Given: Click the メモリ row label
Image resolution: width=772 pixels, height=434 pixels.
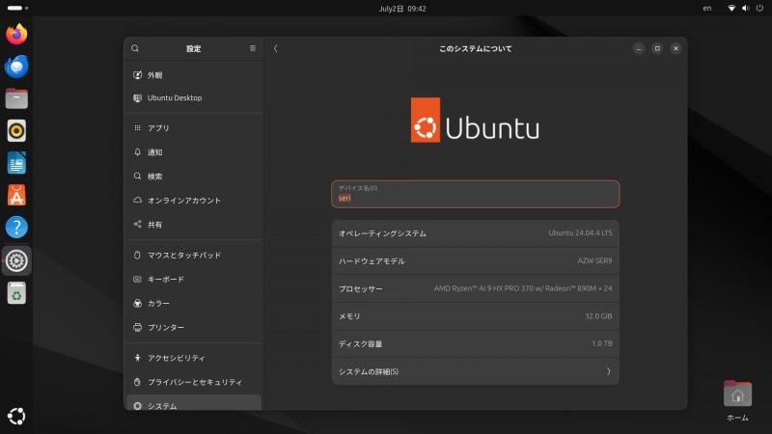Looking at the screenshot, I should pos(349,316).
